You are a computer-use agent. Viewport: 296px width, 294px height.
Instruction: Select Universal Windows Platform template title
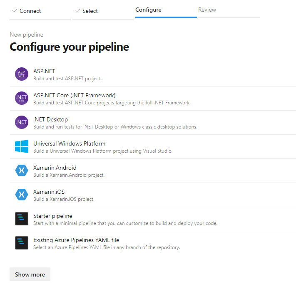point(69,143)
